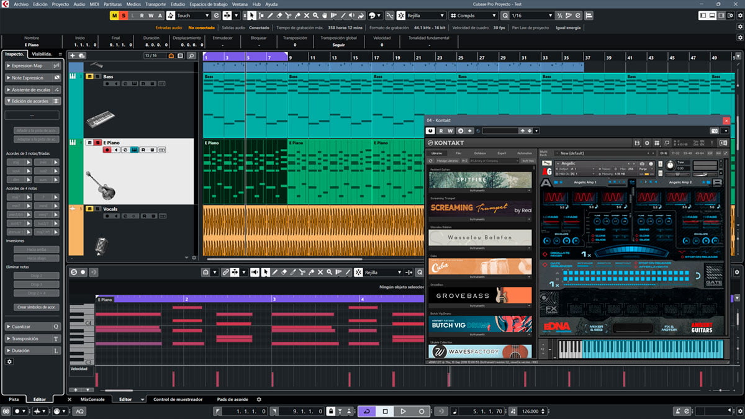Start playback with the transport Play button
The width and height of the screenshot is (745, 419).
pos(403,411)
